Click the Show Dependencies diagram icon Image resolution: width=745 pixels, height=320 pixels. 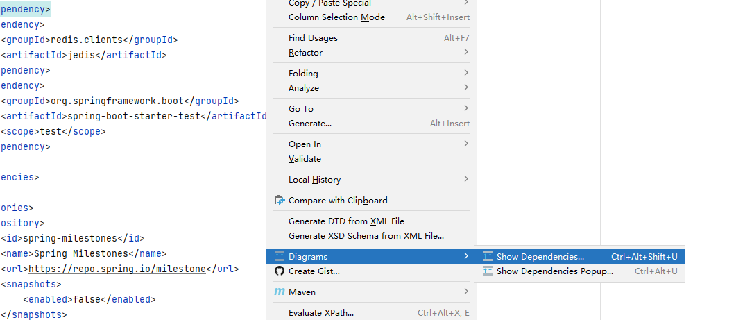point(488,257)
